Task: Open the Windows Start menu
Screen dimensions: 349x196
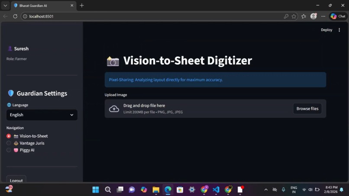Action: pos(96,190)
